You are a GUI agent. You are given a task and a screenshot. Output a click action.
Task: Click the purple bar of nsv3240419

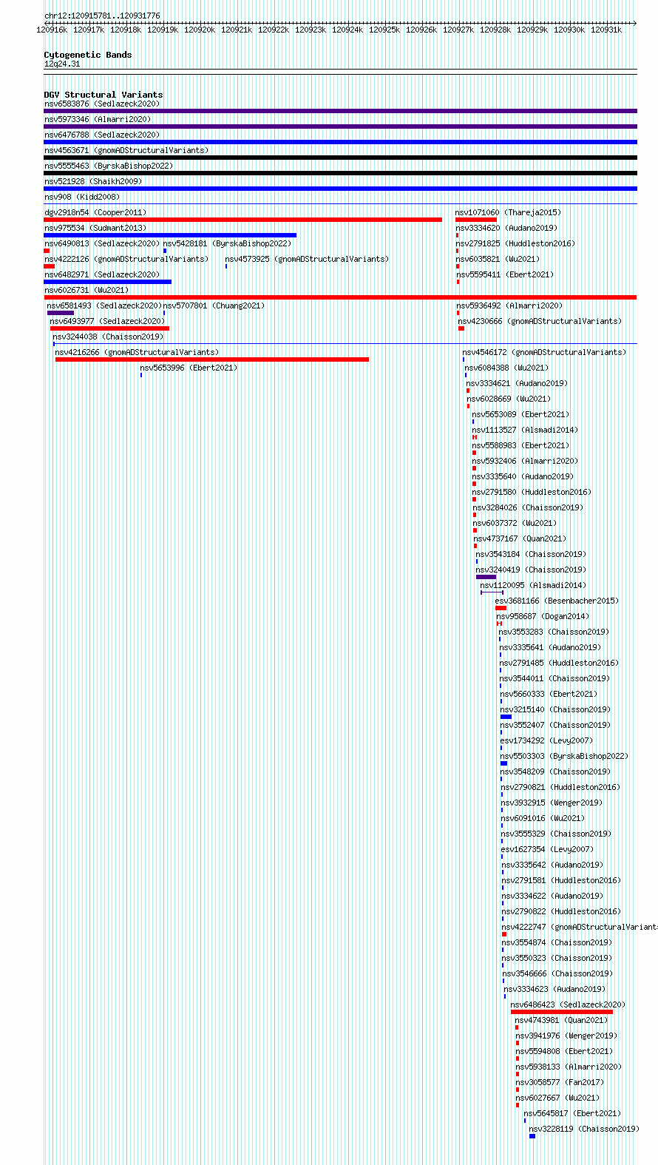click(x=486, y=577)
